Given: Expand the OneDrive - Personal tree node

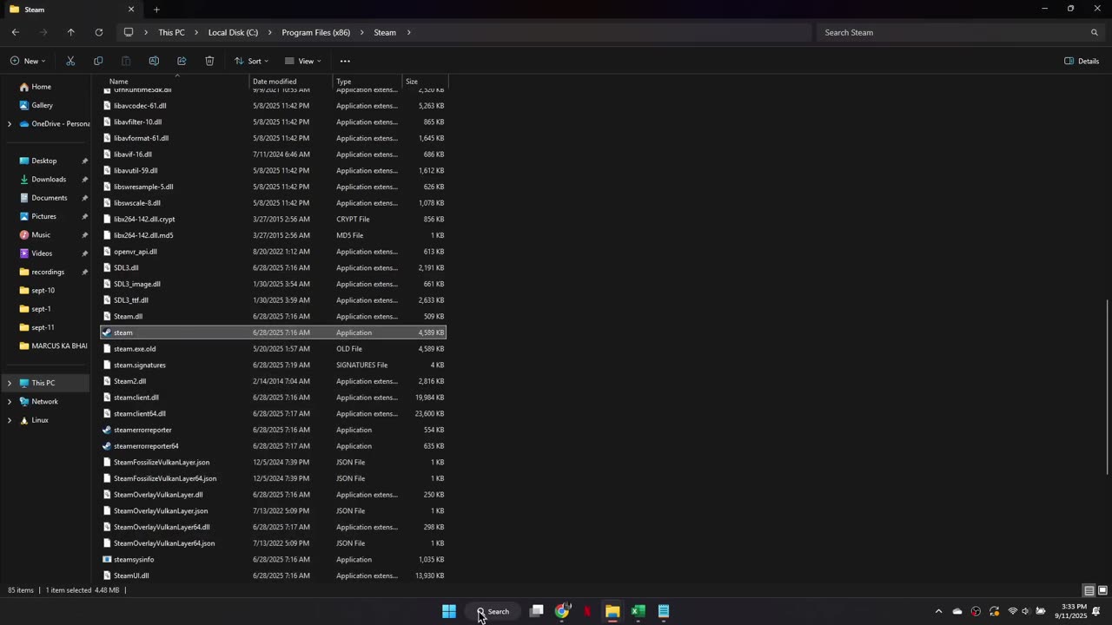Looking at the screenshot, I should 10,124.
